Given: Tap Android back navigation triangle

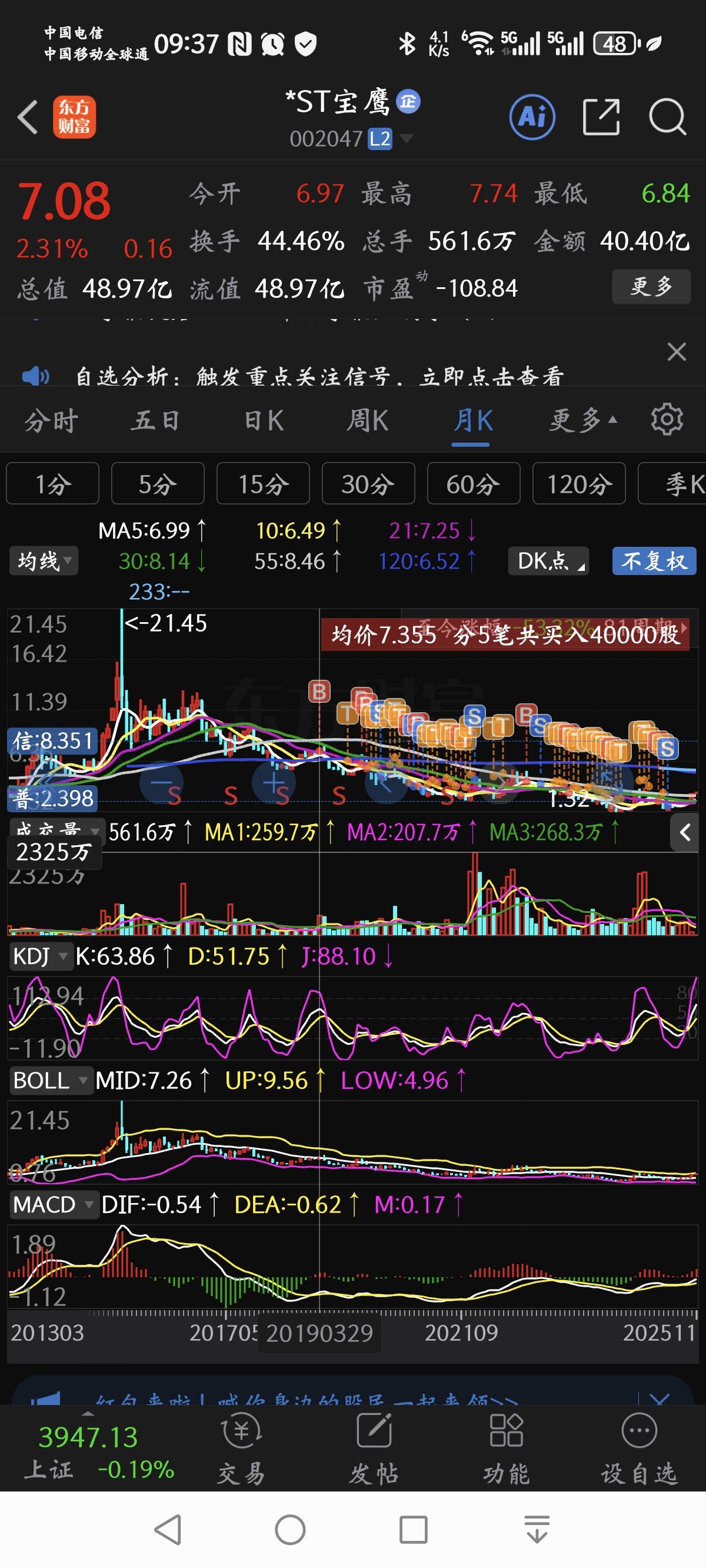Looking at the screenshot, I should 168,1529.
